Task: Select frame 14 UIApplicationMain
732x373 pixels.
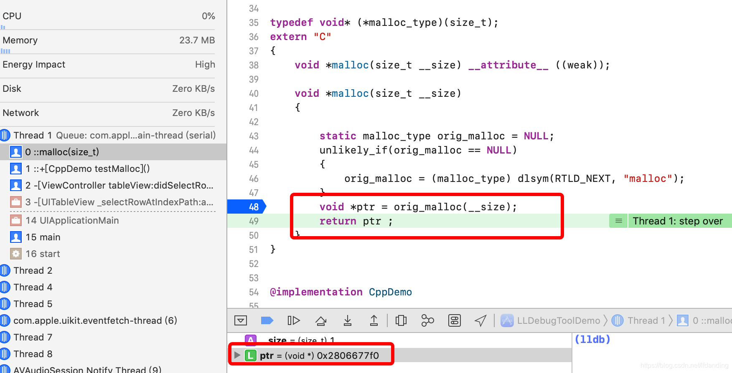Action: coord(113,220)
